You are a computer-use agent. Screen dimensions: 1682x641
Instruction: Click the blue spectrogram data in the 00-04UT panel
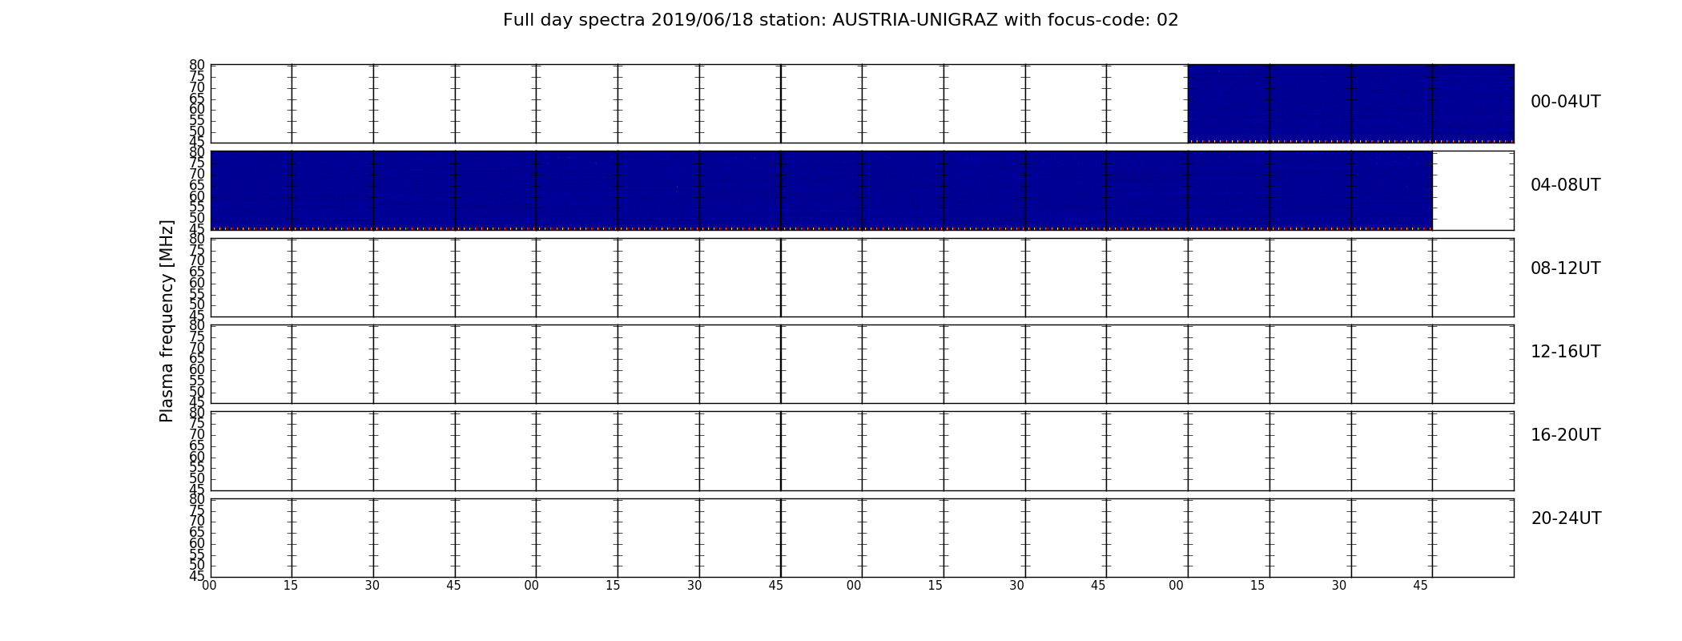tap(1350, 103)
